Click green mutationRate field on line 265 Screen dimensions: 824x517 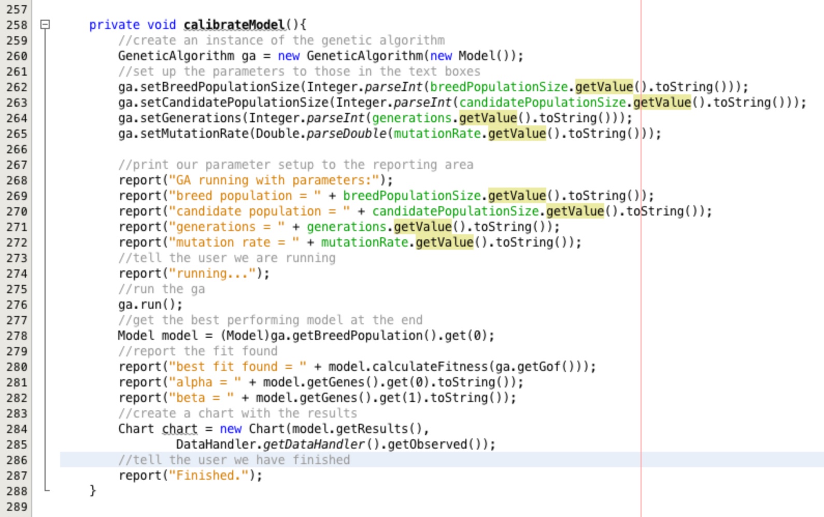(437, 134)
